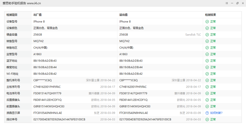Image resolution: width=246 pixels, height=124 pixels.
Task: Click factory value A1863
Action: pos(37,54)
